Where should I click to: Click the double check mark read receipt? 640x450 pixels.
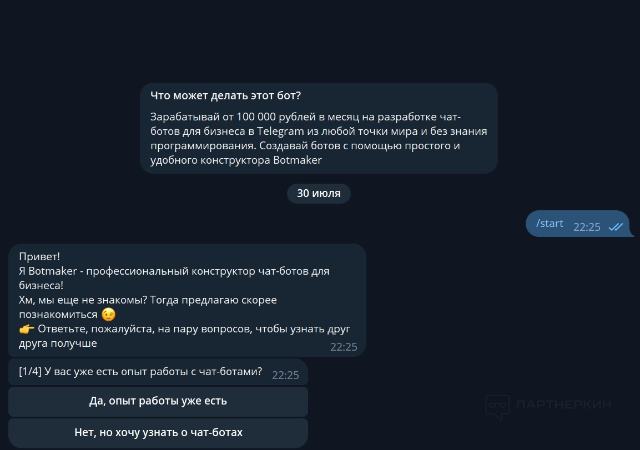point(616,226)
